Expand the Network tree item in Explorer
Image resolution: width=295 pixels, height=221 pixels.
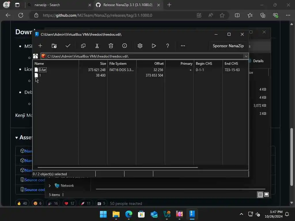[x=50, y=186]
